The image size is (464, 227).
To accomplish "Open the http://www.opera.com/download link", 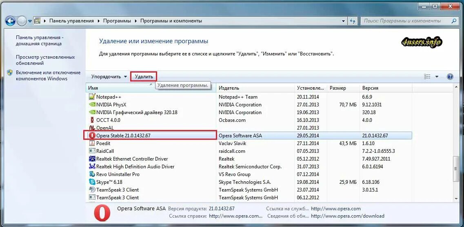I will pyautogui.click(x=347, y=216).
